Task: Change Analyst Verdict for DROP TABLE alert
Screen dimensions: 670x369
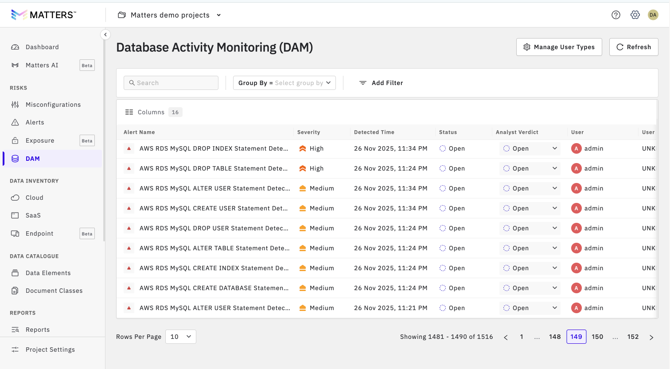Action: click(530, 169)
